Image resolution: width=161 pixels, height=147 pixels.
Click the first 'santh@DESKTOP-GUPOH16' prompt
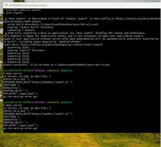tap(18, 71)
